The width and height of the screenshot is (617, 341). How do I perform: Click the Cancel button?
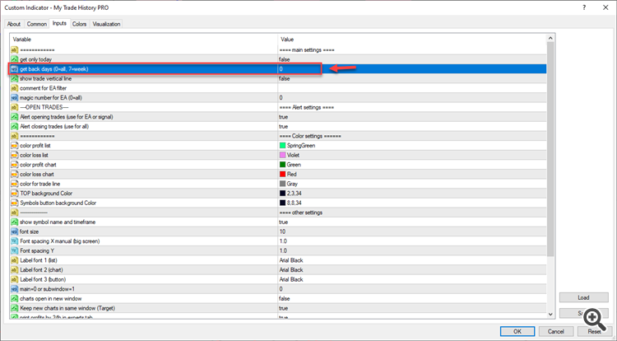click(555, 331)
